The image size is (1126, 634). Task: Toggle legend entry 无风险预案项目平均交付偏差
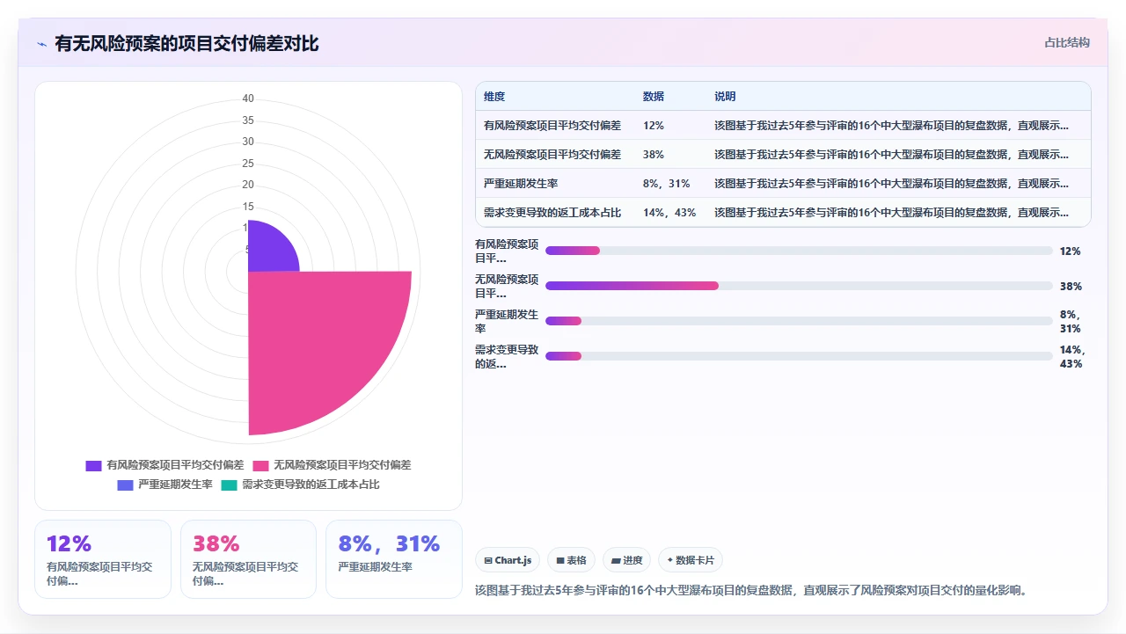click(332, 465)
